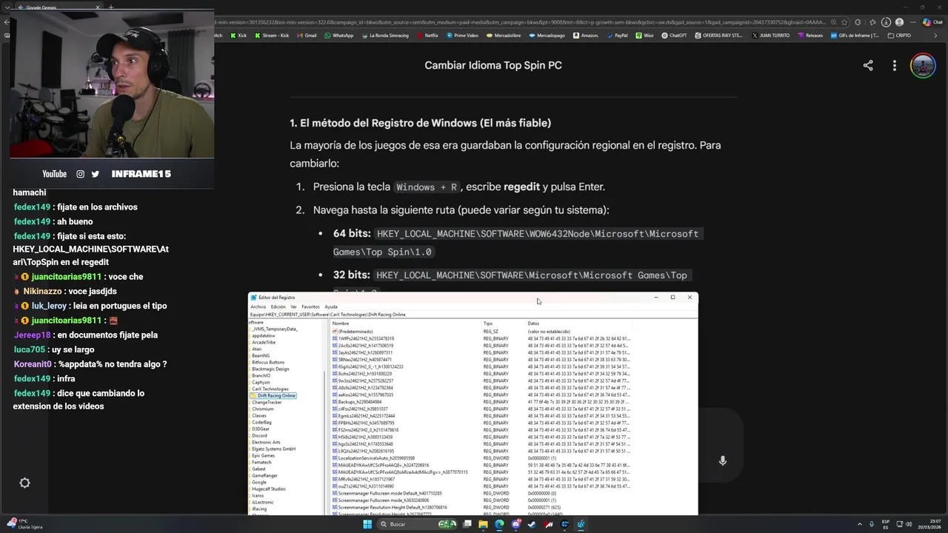Open the Archivo menu in Registry Editor
Screen dimensions: 948x533
click(x=258, y=306)
